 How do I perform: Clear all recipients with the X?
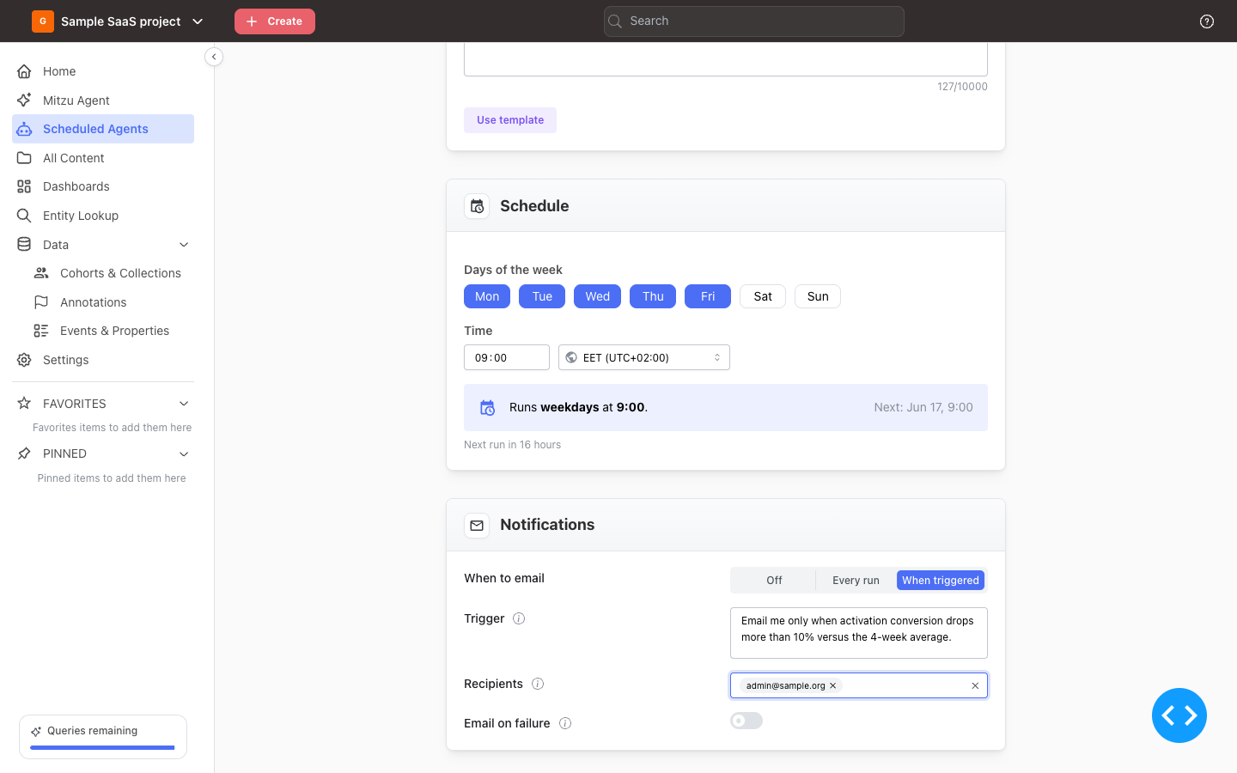pyautogui.click(x=975, y=685)
